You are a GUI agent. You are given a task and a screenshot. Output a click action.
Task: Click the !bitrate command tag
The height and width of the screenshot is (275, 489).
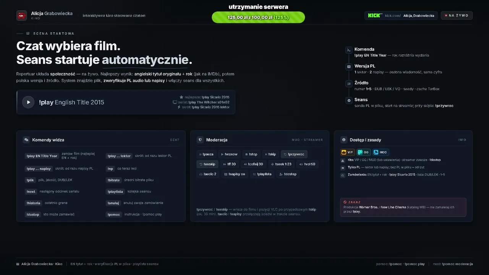click(113, 180)
